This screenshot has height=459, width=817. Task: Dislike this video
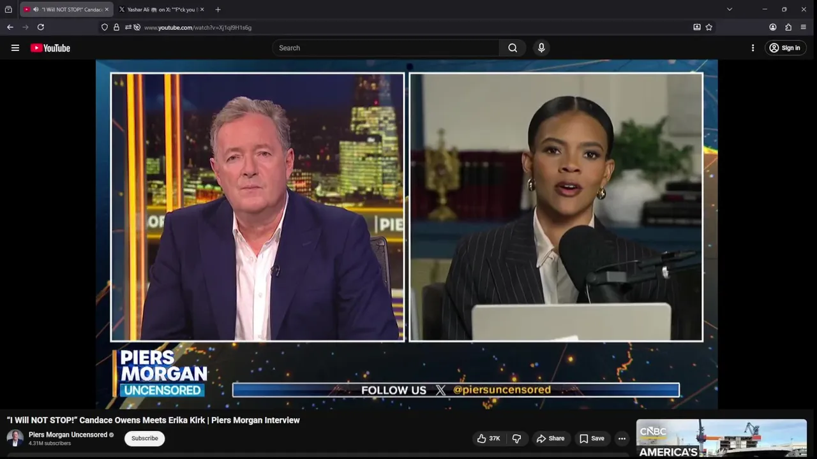(x=516, y=439)
